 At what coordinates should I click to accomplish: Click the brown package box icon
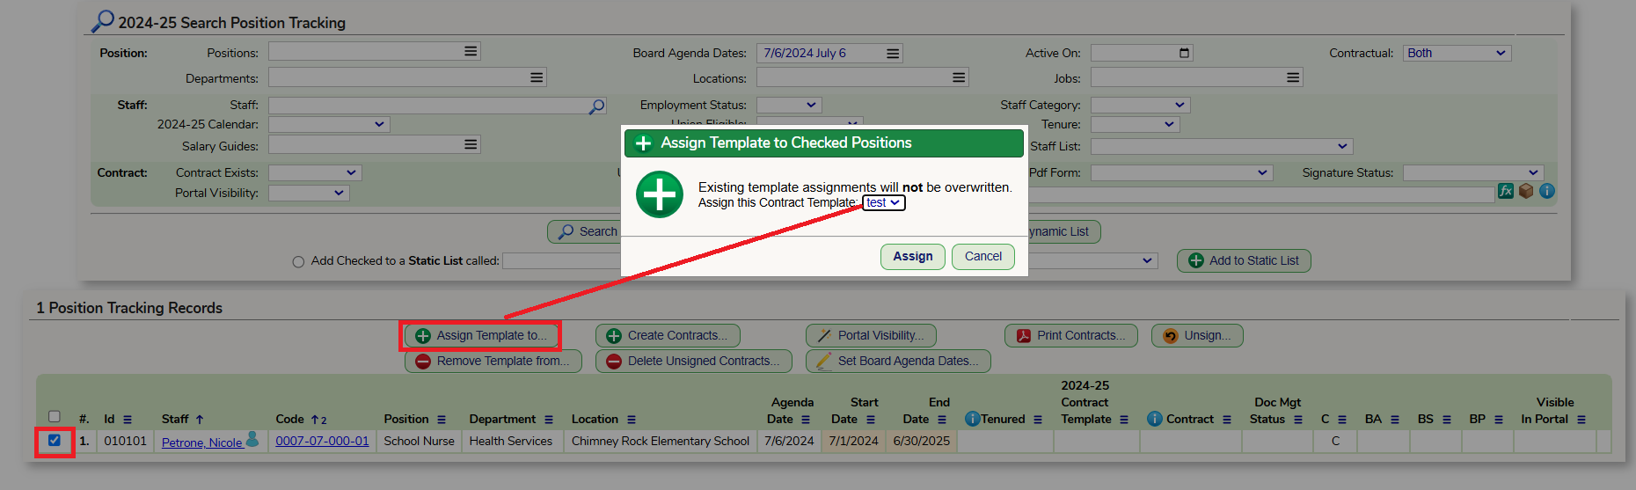[1526, 191]
